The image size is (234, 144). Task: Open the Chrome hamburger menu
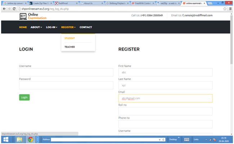point(230,8)
